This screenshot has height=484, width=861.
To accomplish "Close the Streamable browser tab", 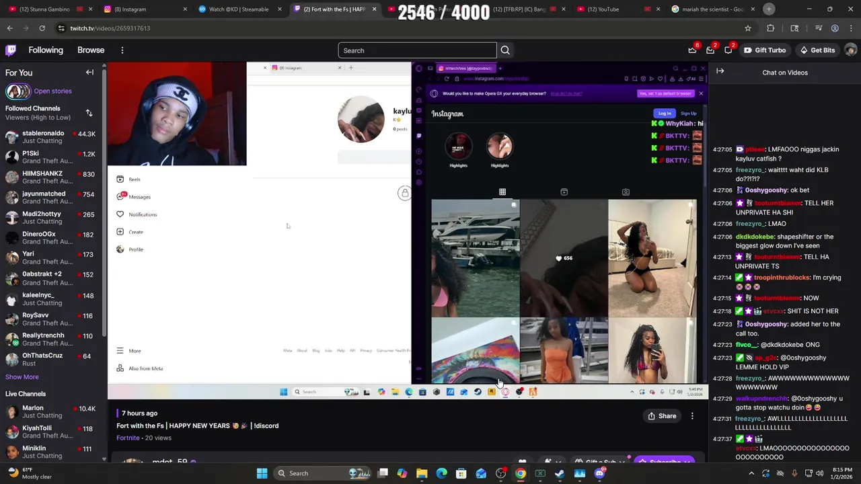I will coord(279,9).
